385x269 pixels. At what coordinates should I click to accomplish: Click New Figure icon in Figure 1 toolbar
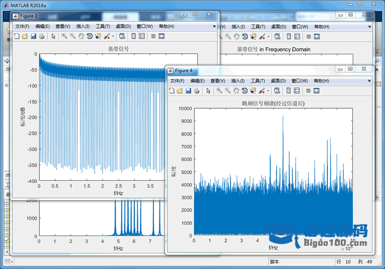click(17, 36)
